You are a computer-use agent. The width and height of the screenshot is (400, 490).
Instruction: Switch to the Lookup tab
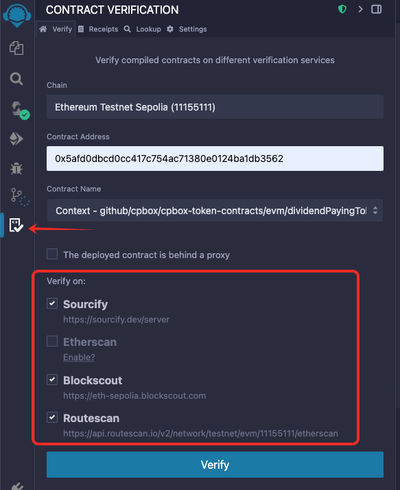[x=143, y=29]
